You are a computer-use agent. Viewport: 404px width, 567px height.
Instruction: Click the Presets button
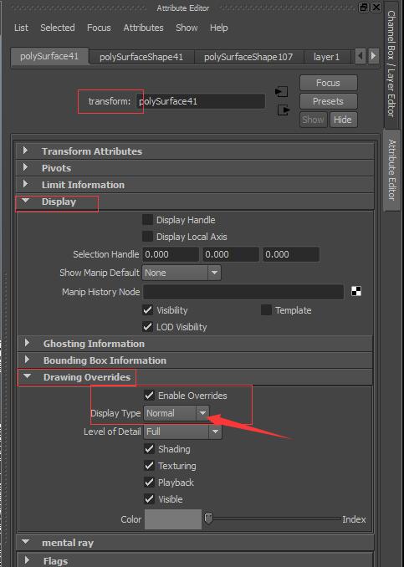click(x=329, y=101)
